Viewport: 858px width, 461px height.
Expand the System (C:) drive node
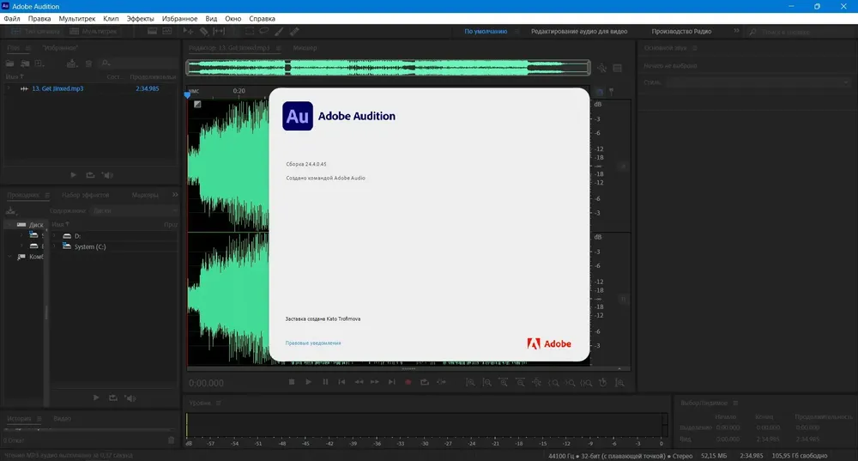(x=54, y=246)
